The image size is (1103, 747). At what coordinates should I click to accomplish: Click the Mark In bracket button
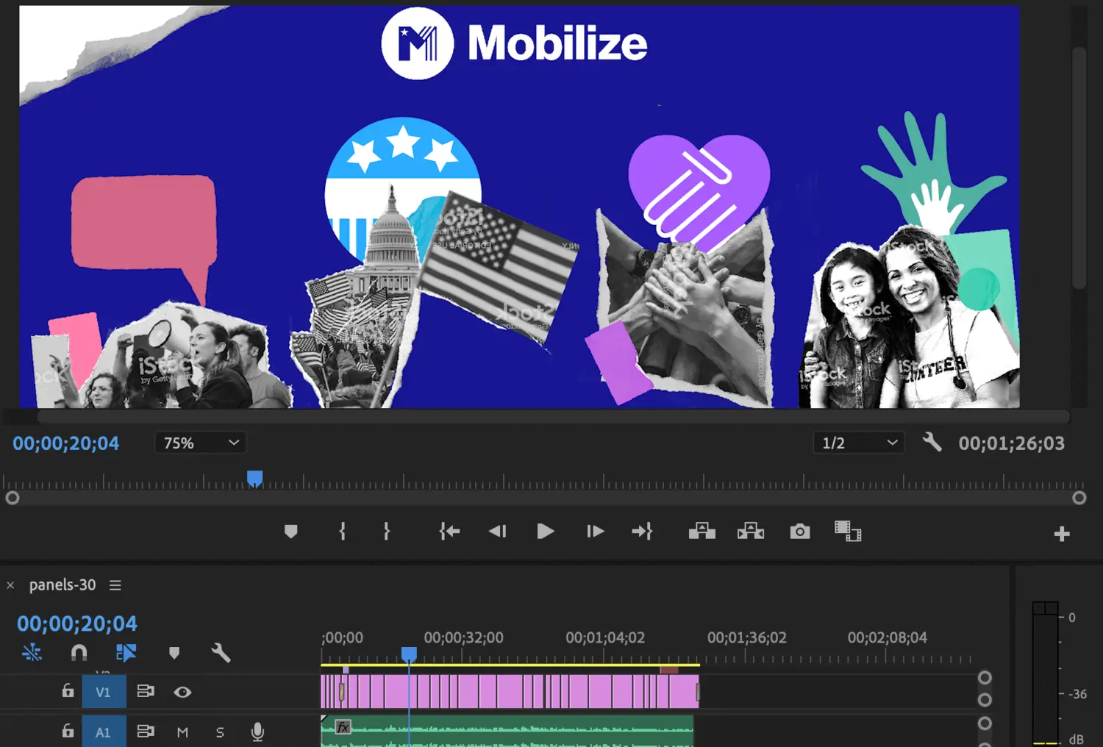pyautogui.click(x=342, y=531)
